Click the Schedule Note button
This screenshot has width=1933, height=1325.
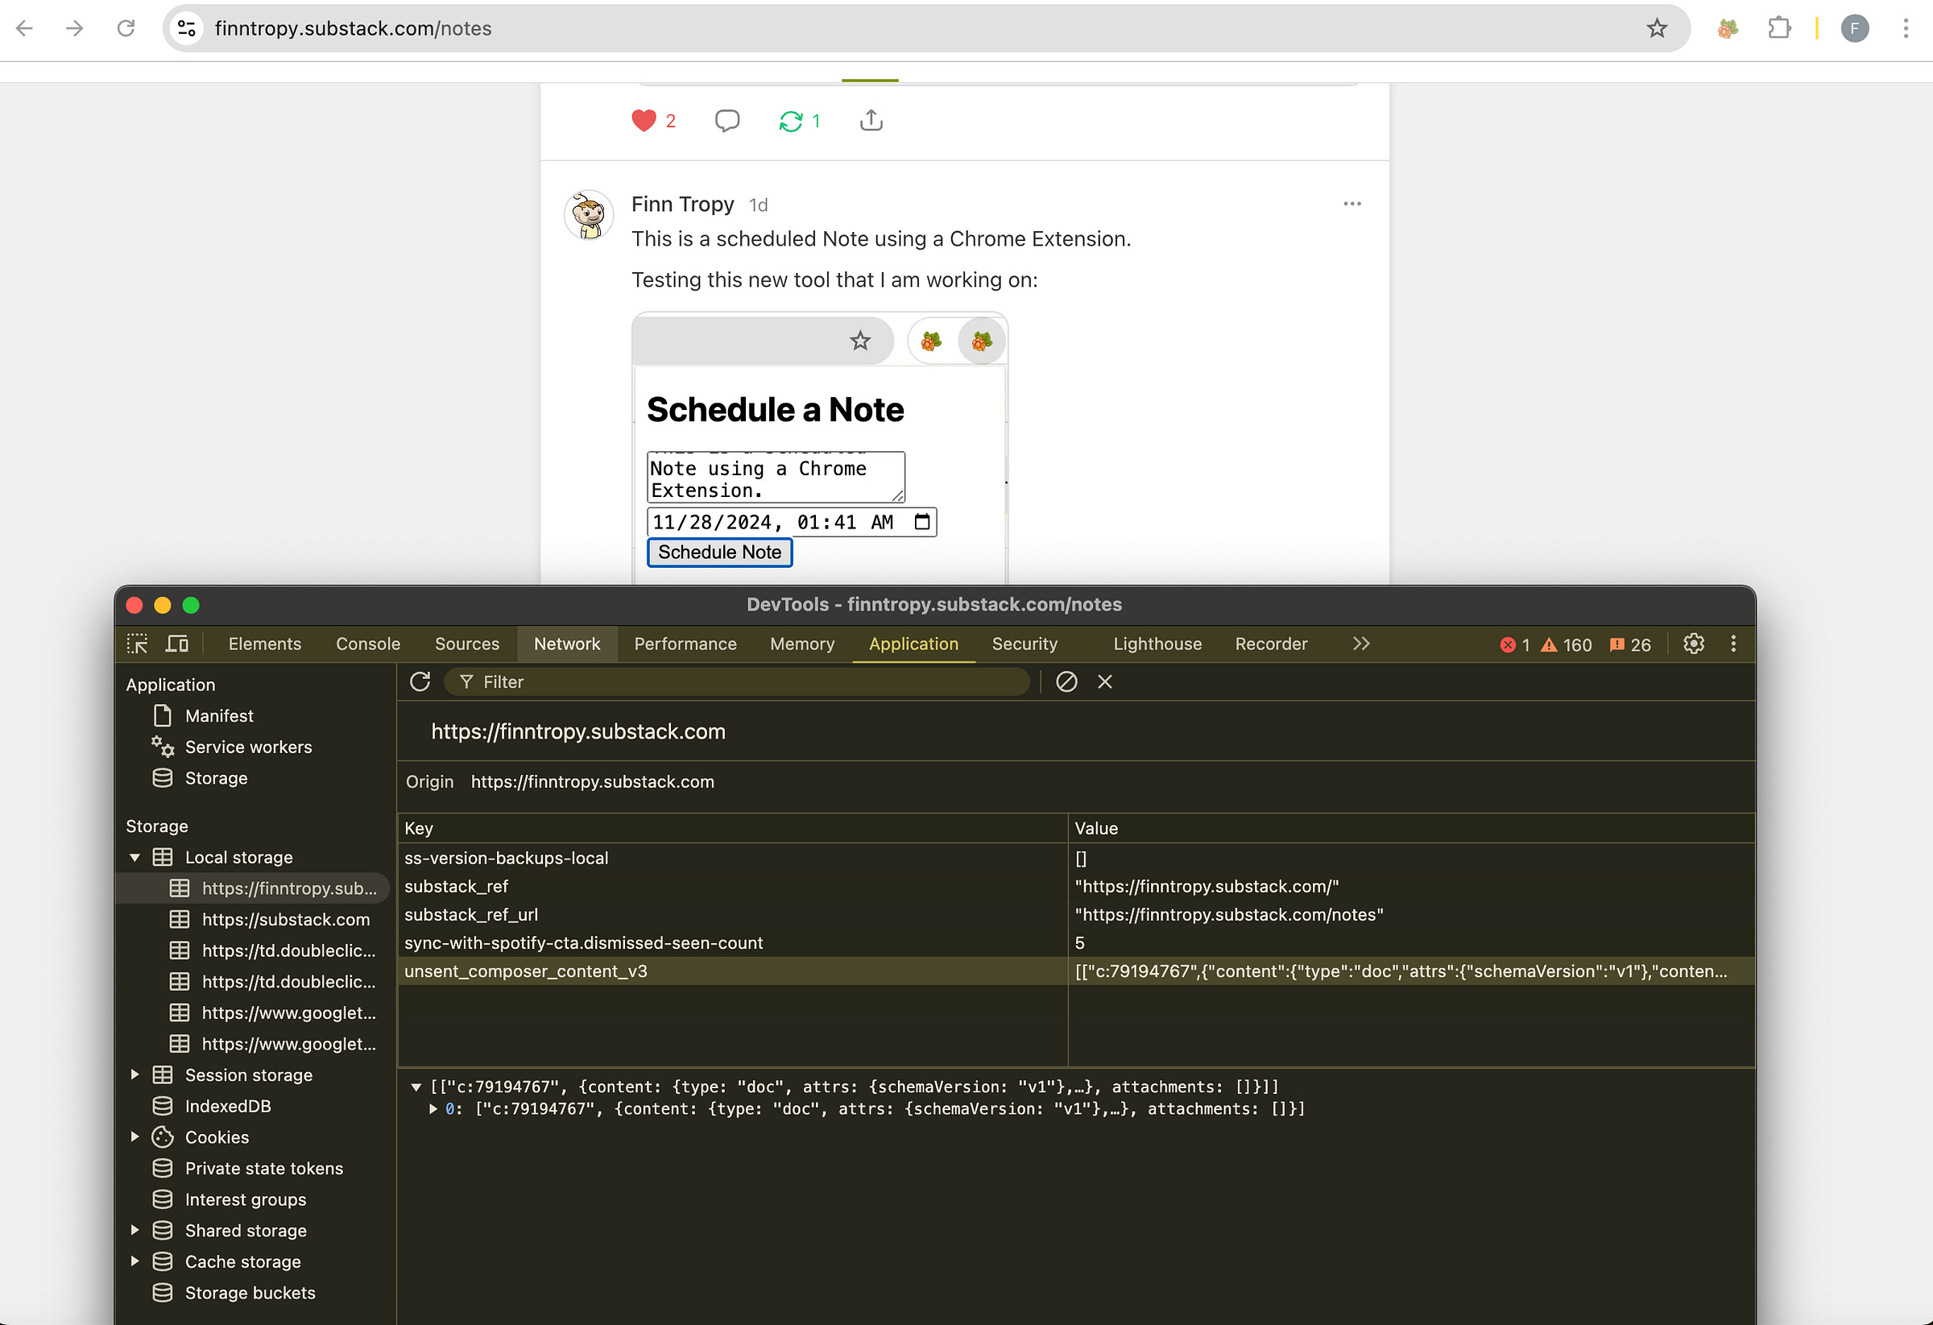tap(718, 552)
